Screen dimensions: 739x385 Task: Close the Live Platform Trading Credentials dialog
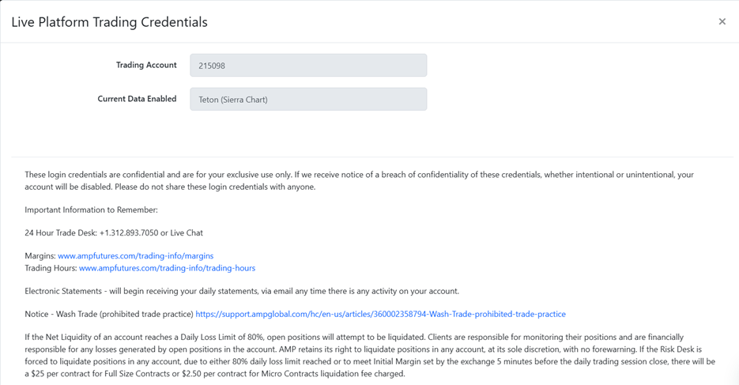point(722,22)
